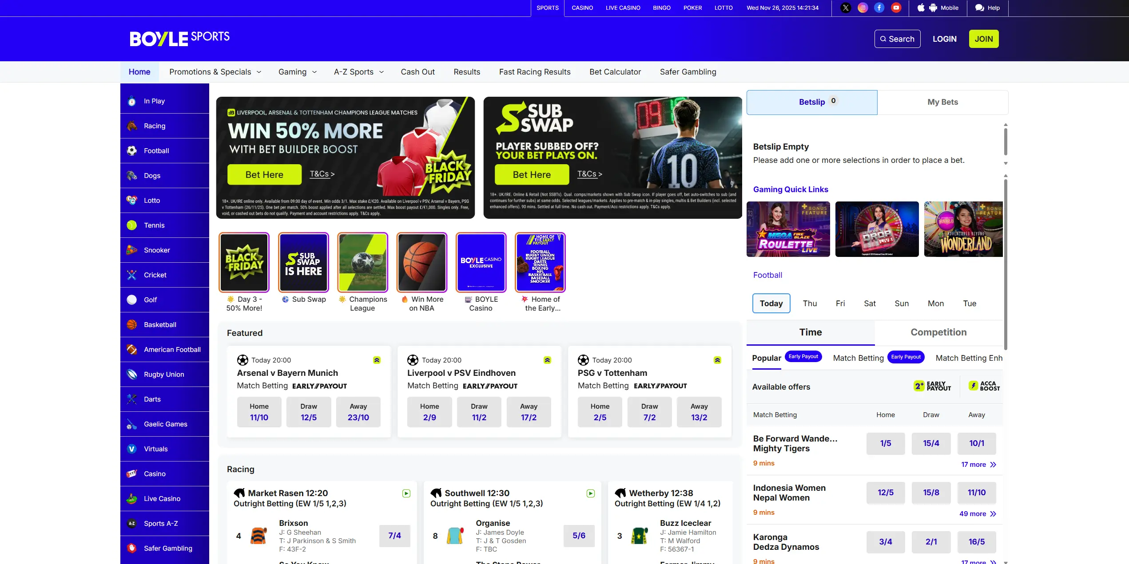Select the Basketball icon in the sidebar

(x=132, y=324)
